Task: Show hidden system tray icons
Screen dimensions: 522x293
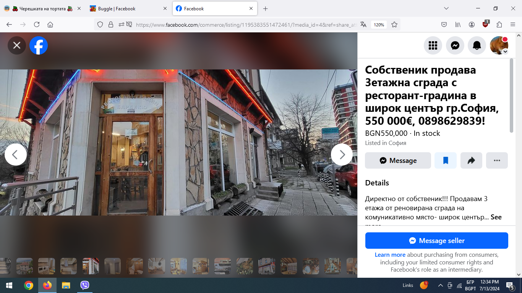Action: 440,285
